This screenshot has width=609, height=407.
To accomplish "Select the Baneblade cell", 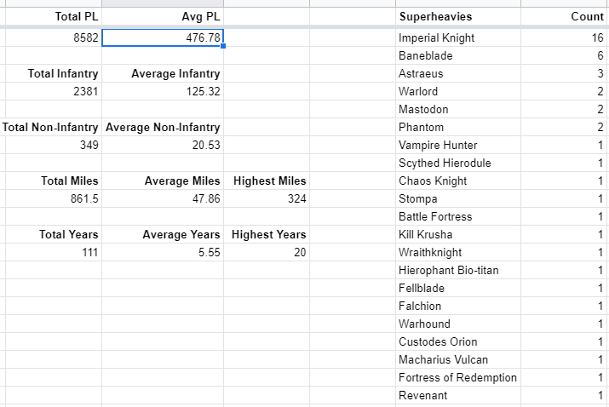I will [458, 55].
